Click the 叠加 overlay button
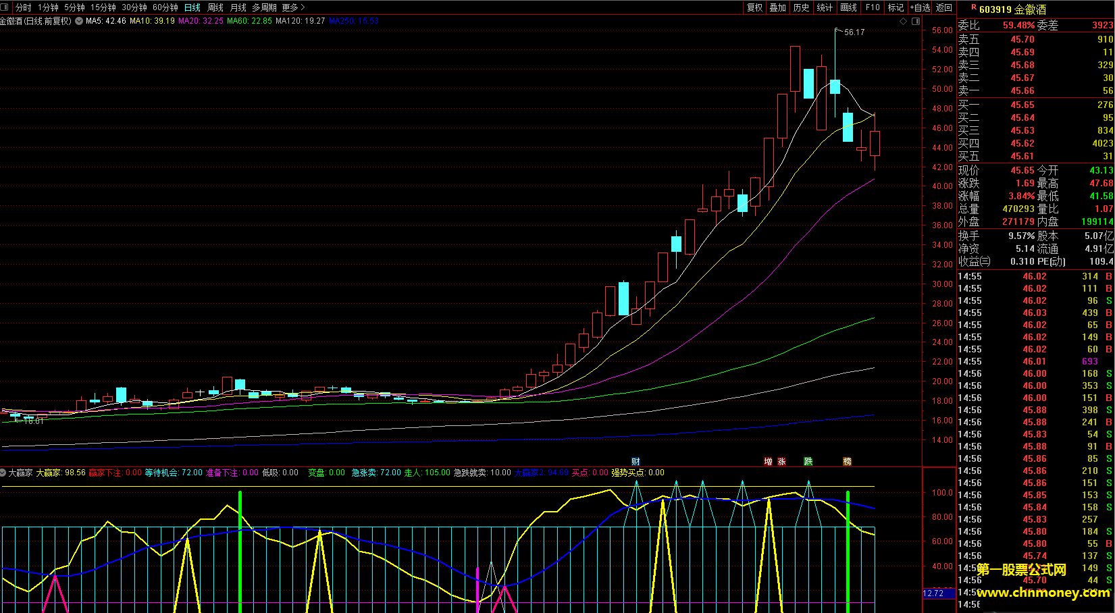The height and width of the screenshot is (613, 1115). 778,7
